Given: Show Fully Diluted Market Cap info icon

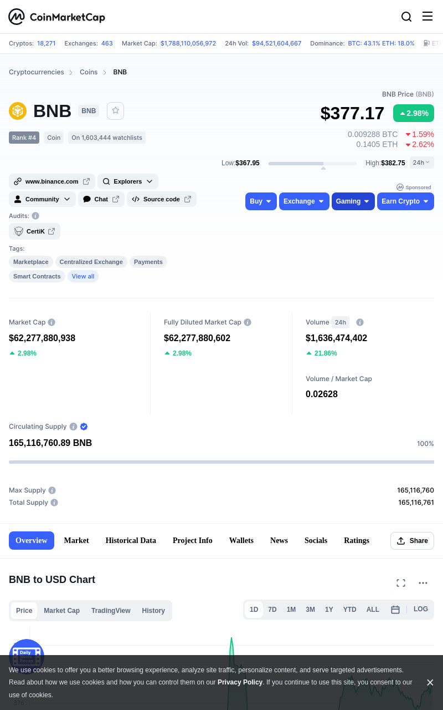Looking at the screenshot, I should (248, 322).
